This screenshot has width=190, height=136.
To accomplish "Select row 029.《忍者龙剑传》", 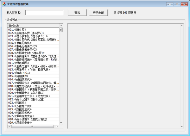I will [33, 123].
